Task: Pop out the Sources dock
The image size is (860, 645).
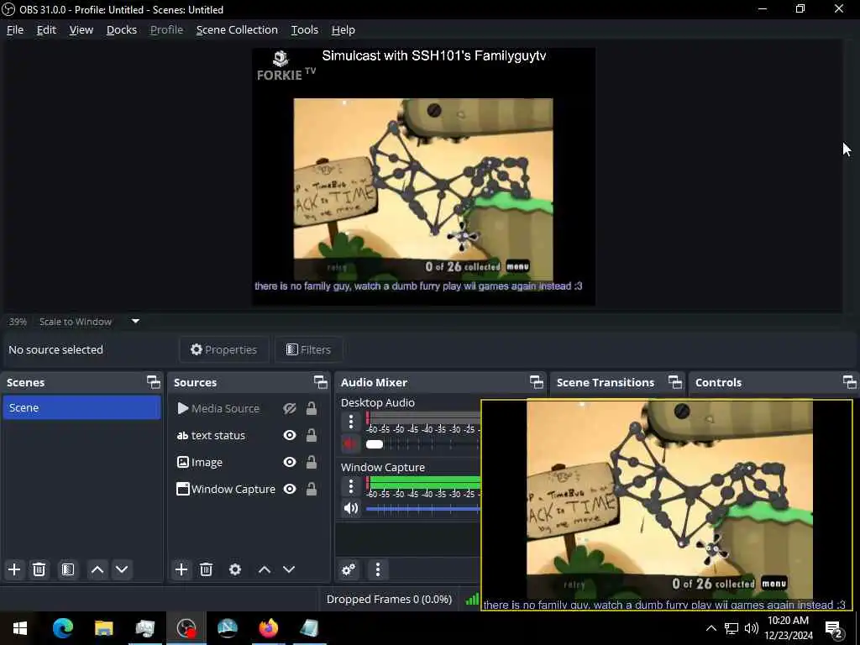Action: tap(320, 382)
